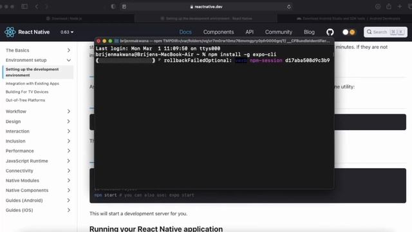
Task: Close the terminal window with red button
Action: tap(98, 41)
